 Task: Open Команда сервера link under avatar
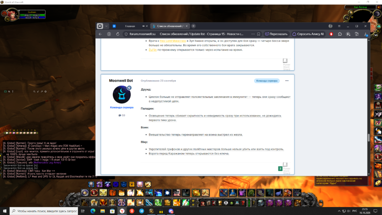point(121,107)
